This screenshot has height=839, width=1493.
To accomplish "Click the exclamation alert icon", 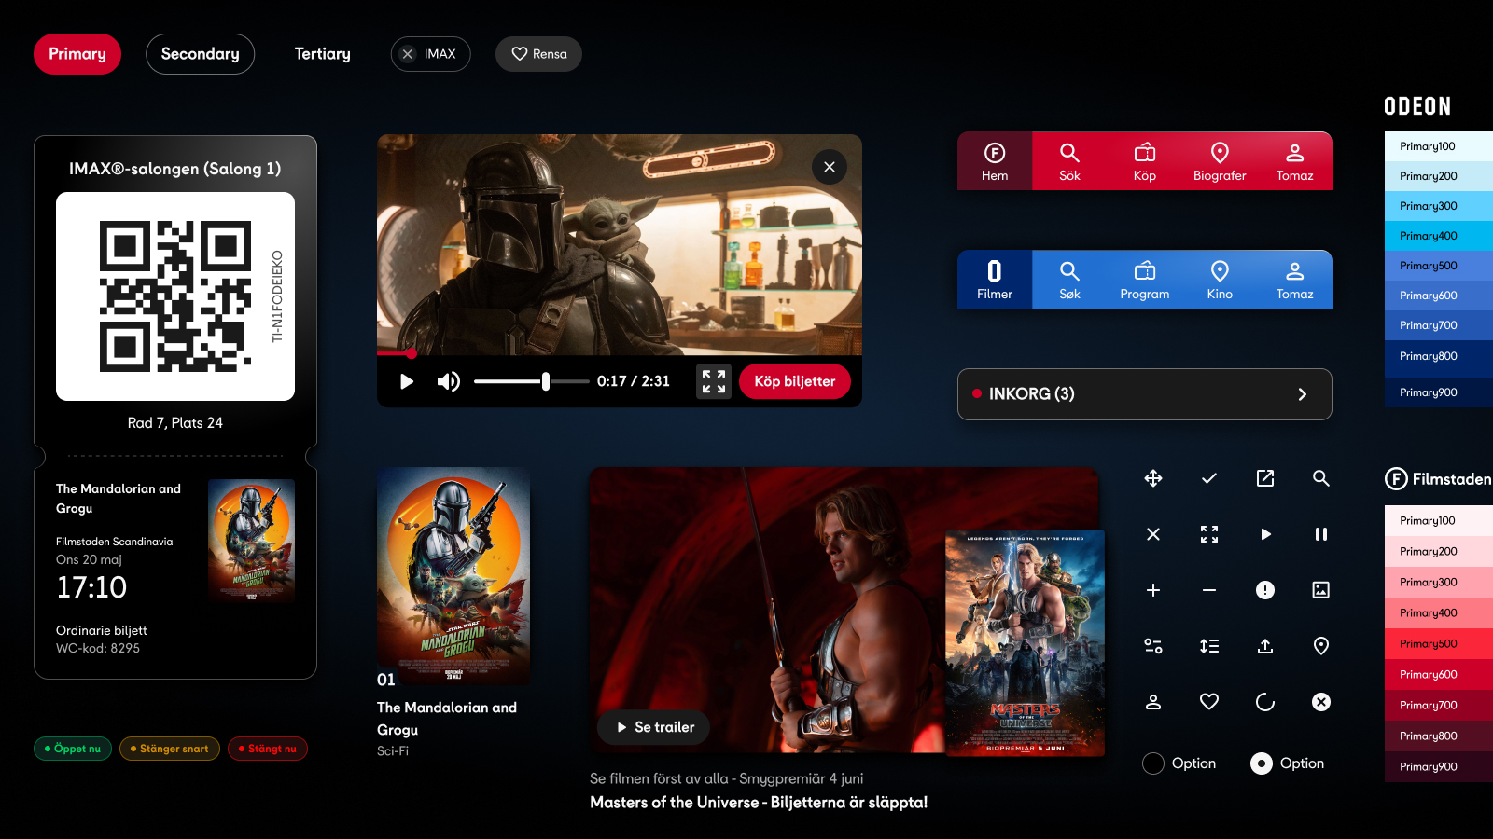I will (1265, 590).
